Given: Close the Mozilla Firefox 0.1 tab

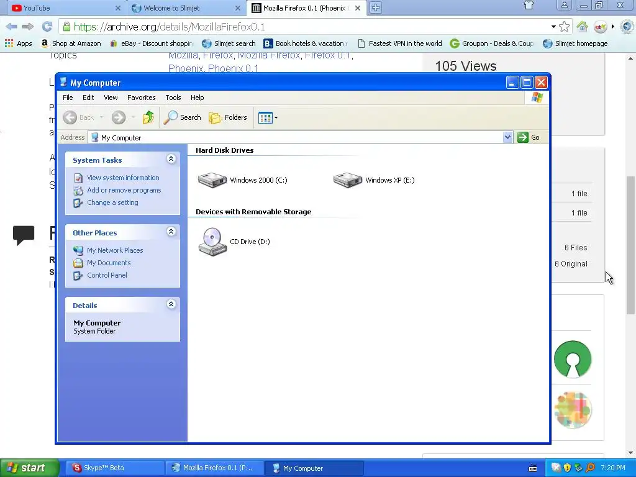Looking at the screenshot, I should click(358, 8).
